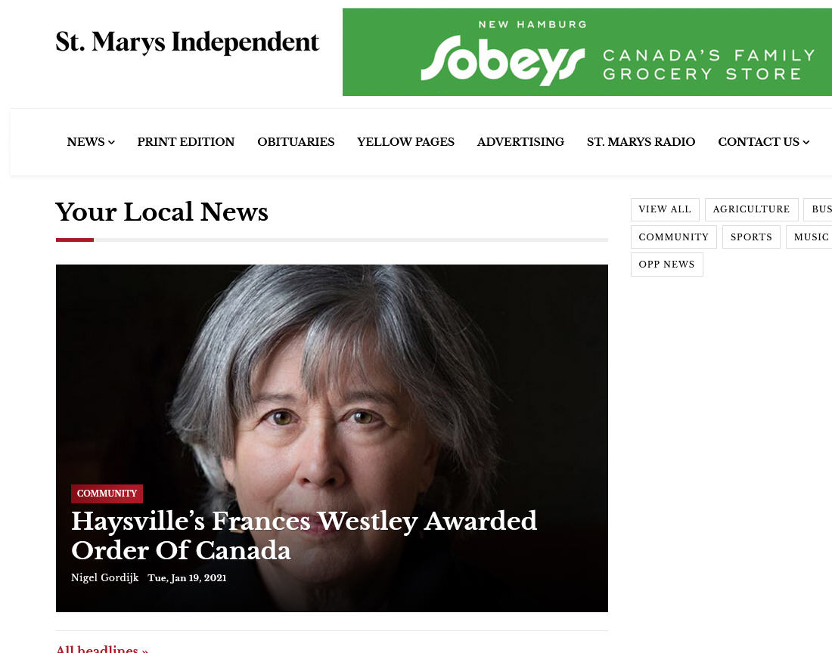The image size is (832, 653).
Task: Click the St. Marys Independent logo
Action: pyautogui.click(x=187, y=42)
